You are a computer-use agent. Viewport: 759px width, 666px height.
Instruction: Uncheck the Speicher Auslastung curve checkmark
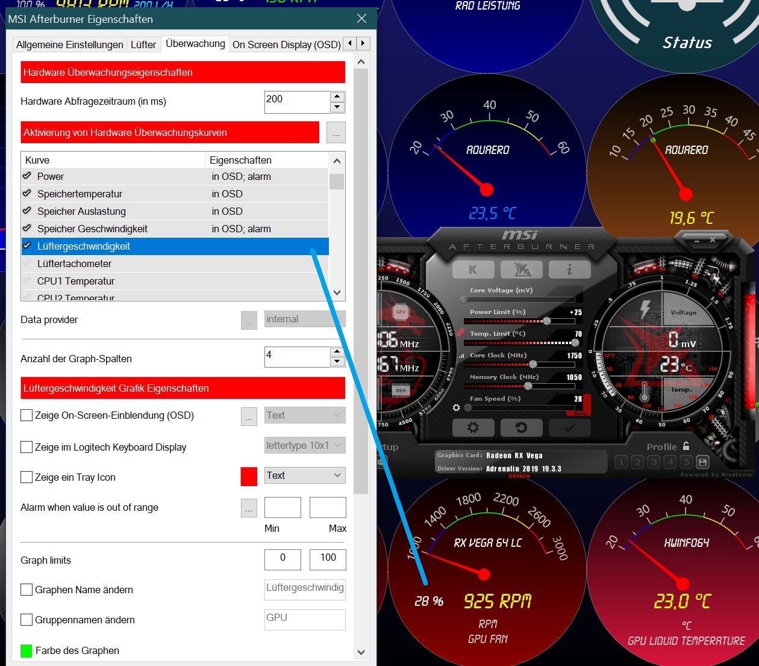click(x=27, y=211)
